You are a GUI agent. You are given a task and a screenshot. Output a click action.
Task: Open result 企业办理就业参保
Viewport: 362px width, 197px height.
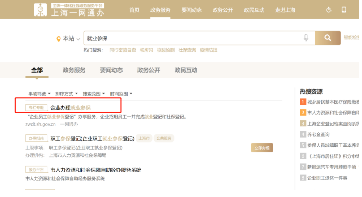70,108
